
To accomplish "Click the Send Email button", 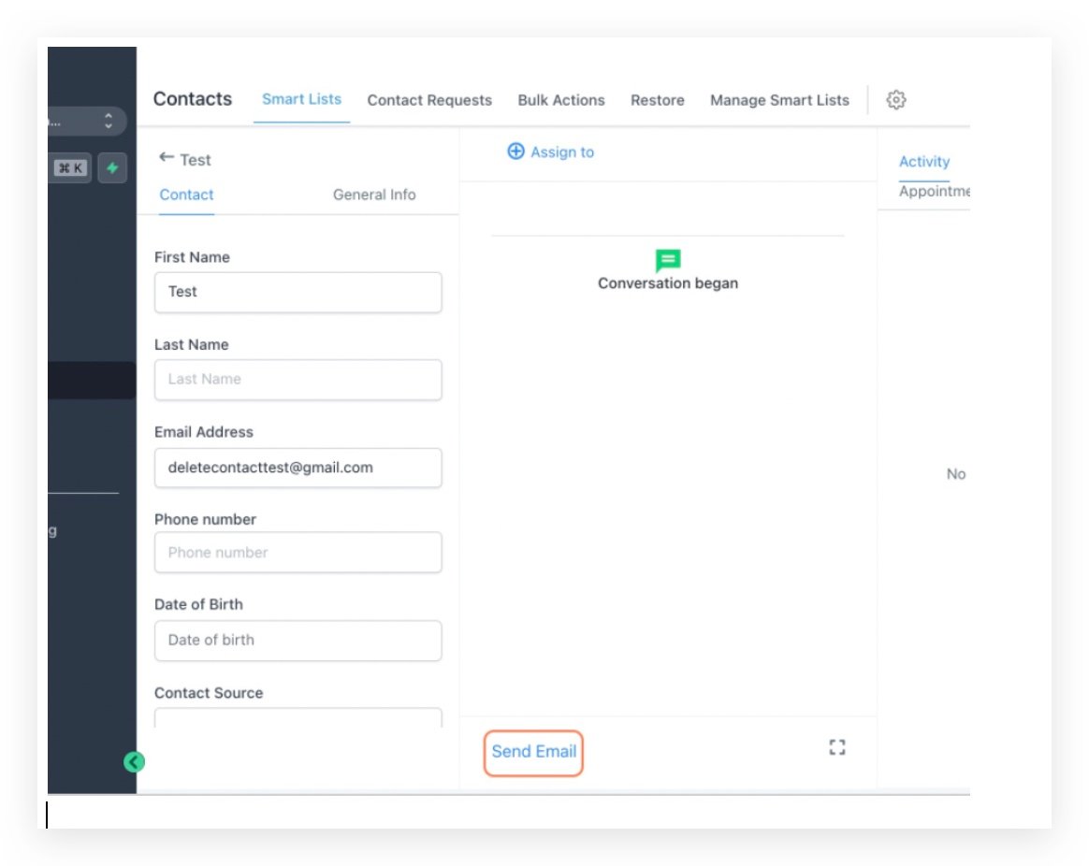I will [x=534, y=752].
